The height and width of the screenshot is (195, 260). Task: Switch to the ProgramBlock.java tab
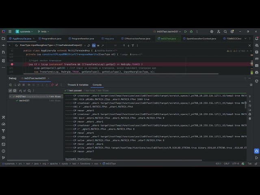click(x=52, y=39)
